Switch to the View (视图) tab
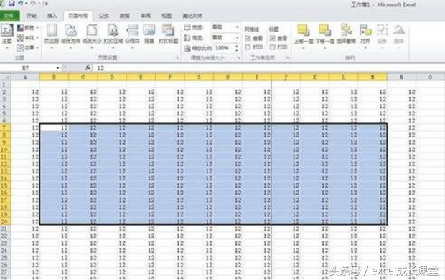445x280 pixels. [167, 16]
